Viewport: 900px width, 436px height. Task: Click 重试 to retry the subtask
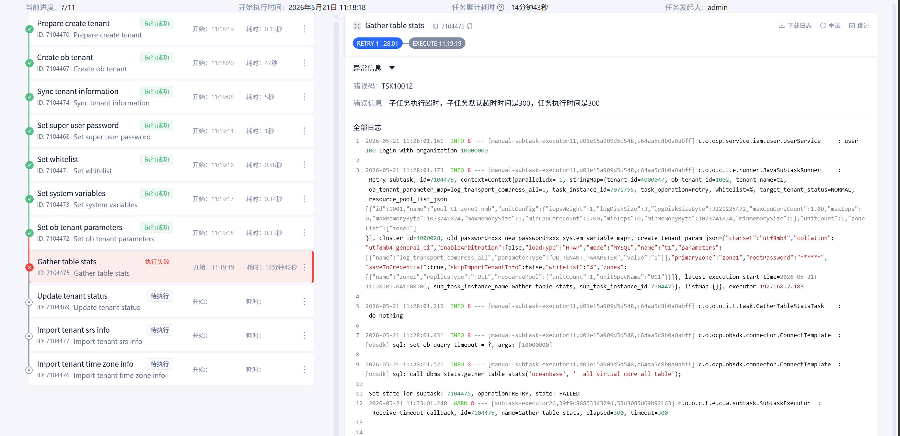tap(830, 25)
